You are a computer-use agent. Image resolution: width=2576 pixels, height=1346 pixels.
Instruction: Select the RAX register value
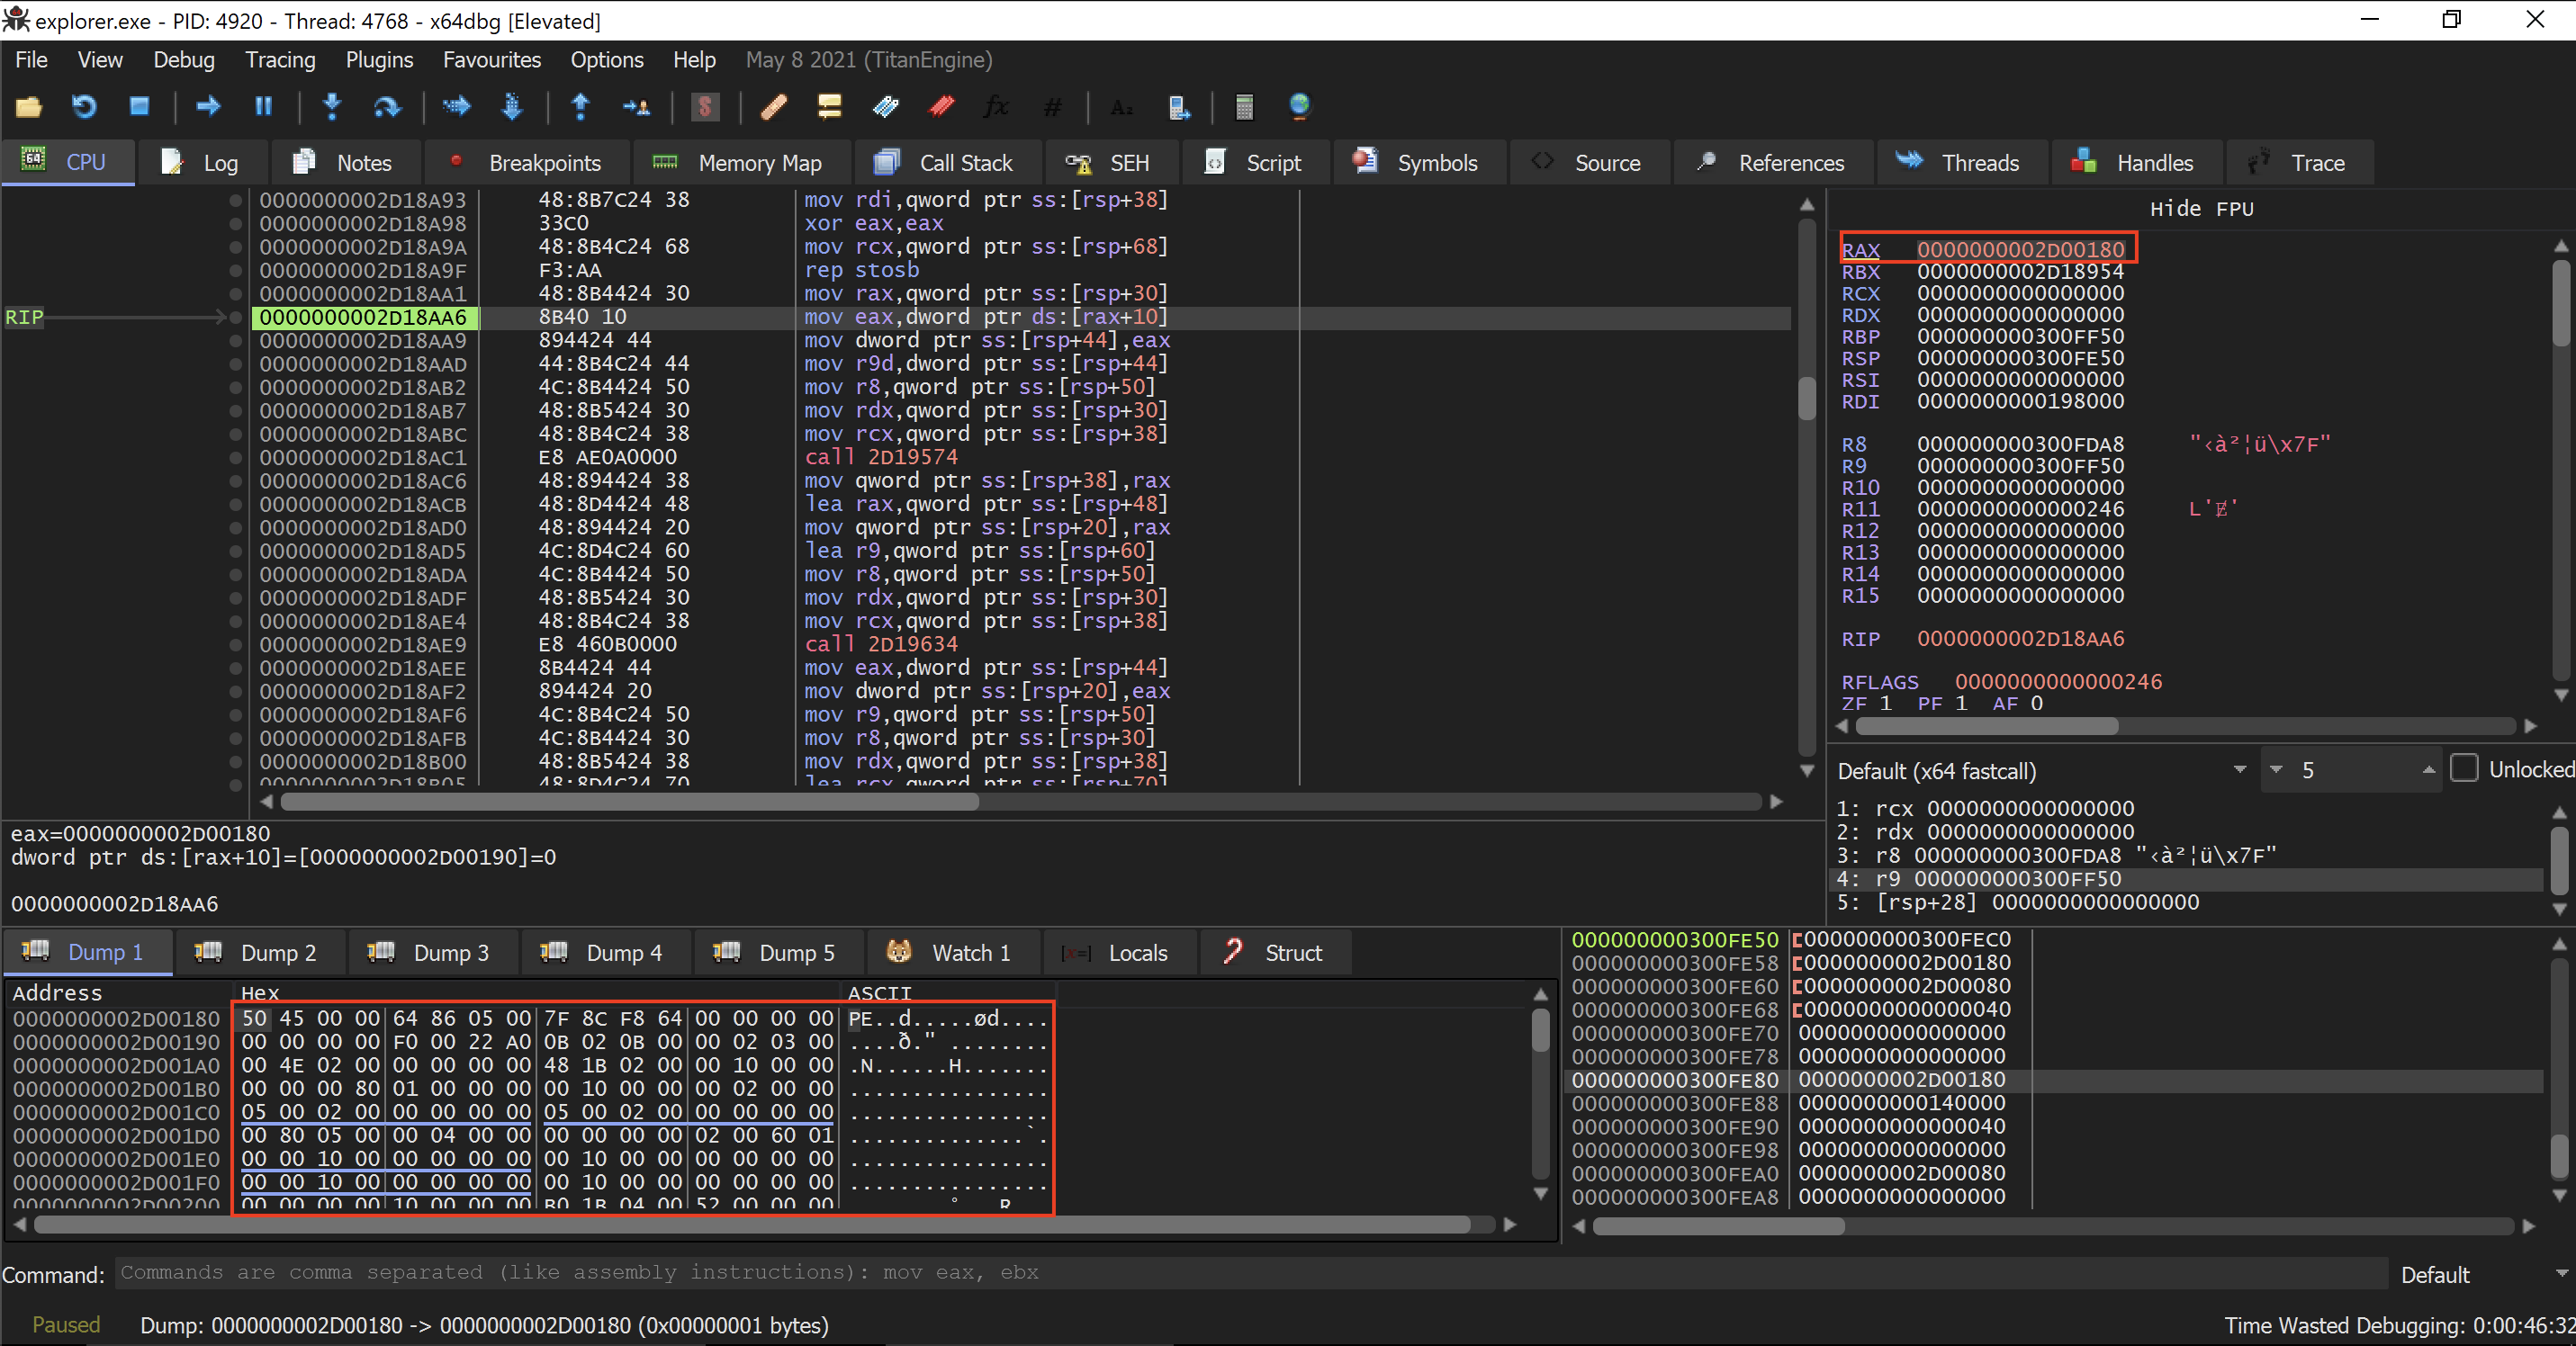2020,250
